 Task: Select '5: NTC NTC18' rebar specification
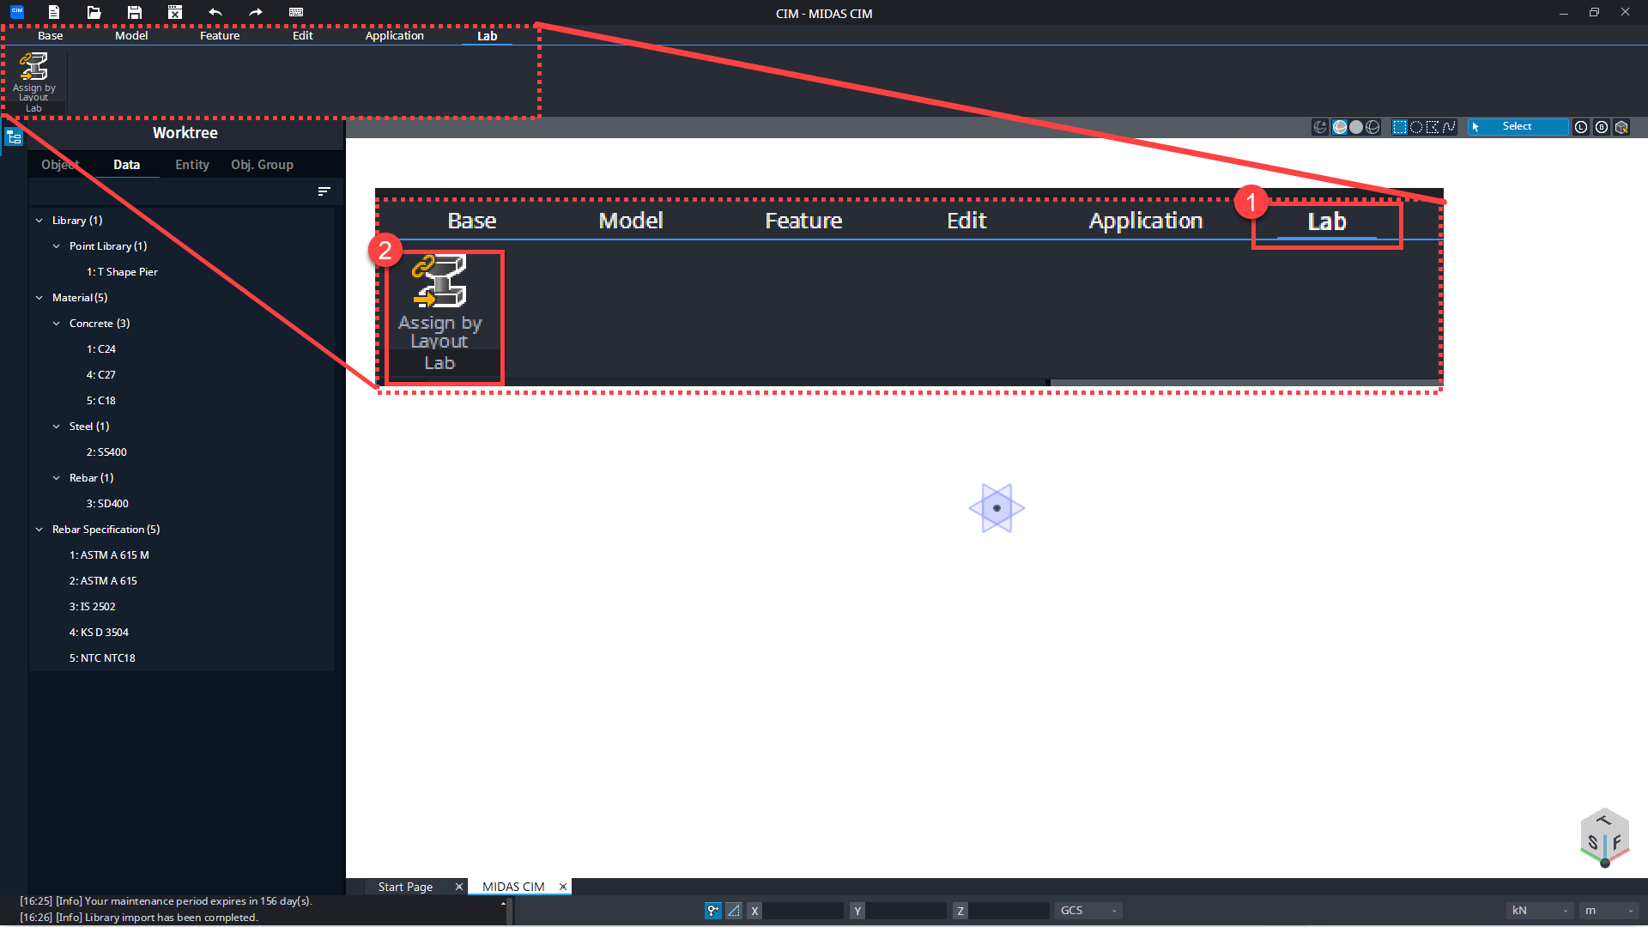click(x=102, y=658)
